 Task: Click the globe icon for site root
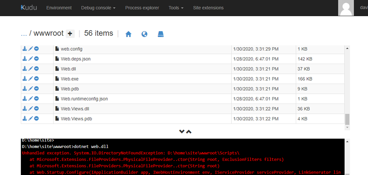[144, 34]
